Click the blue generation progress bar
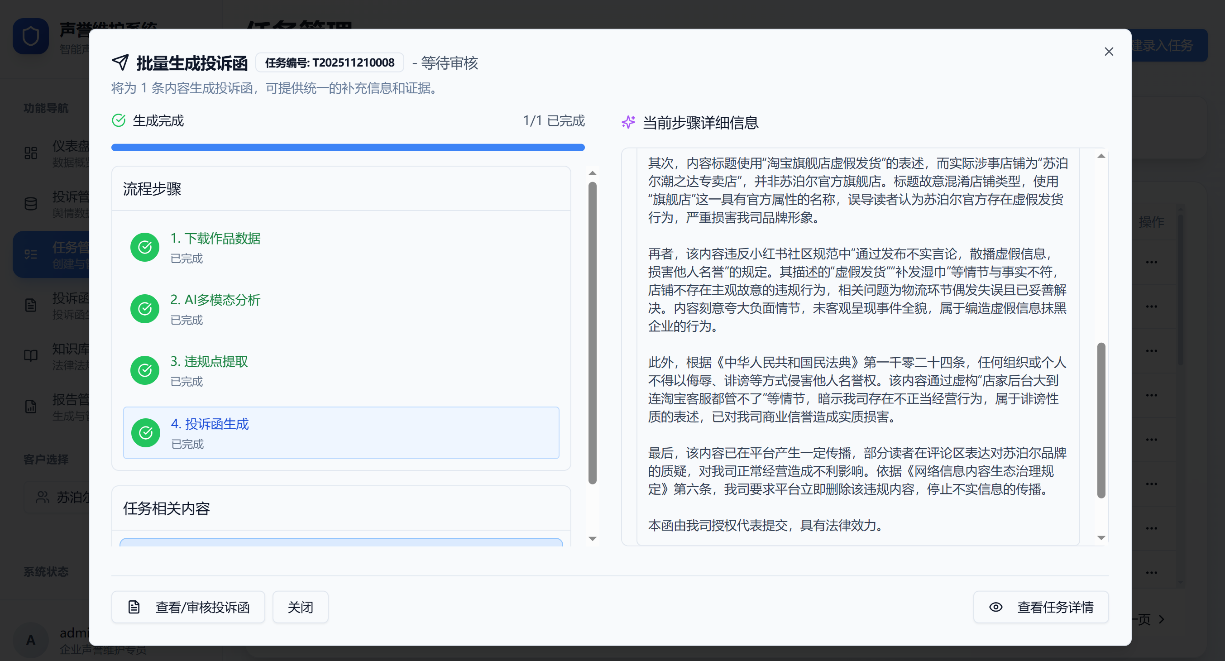This screenshot has height=661, width=1225. point(348,148)
